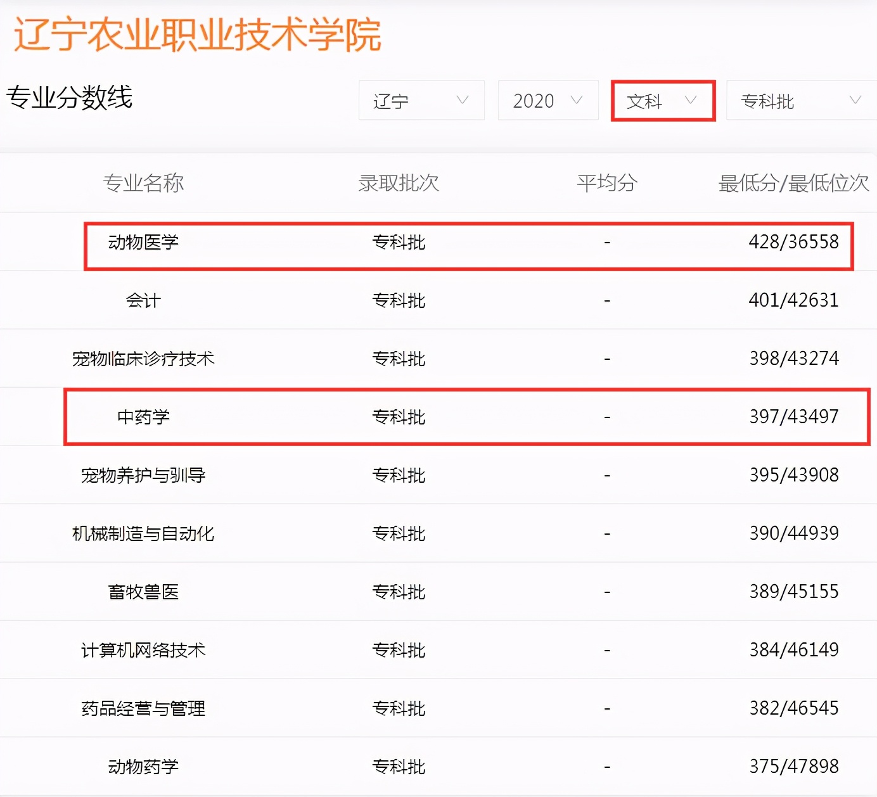This screenshot has height=797, width=877.
Task: Open the 辽宁 province dropdown
Action: 421,100
